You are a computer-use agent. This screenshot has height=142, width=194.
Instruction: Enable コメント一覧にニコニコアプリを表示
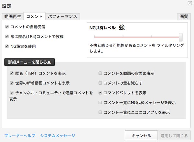point(100,112)
